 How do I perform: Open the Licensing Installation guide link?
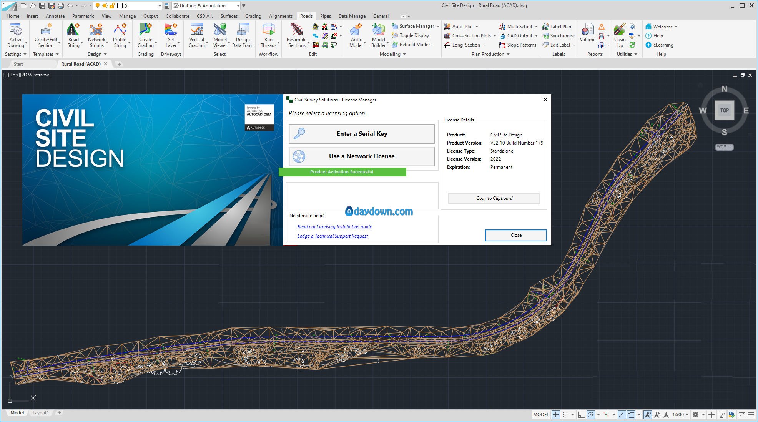(x=334, y=227)
